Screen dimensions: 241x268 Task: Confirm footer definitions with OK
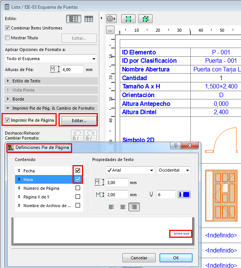tap(176, 258)
